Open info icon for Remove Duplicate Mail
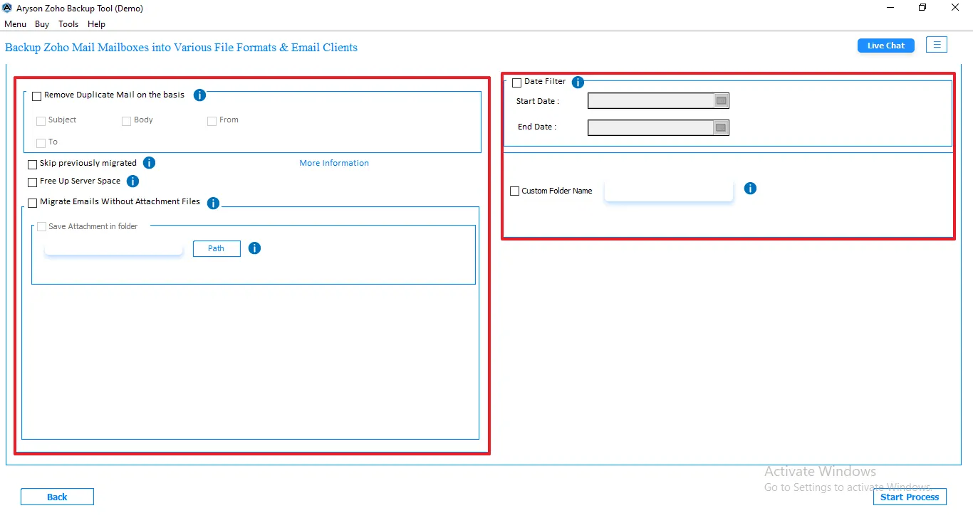 click(200, 95)
